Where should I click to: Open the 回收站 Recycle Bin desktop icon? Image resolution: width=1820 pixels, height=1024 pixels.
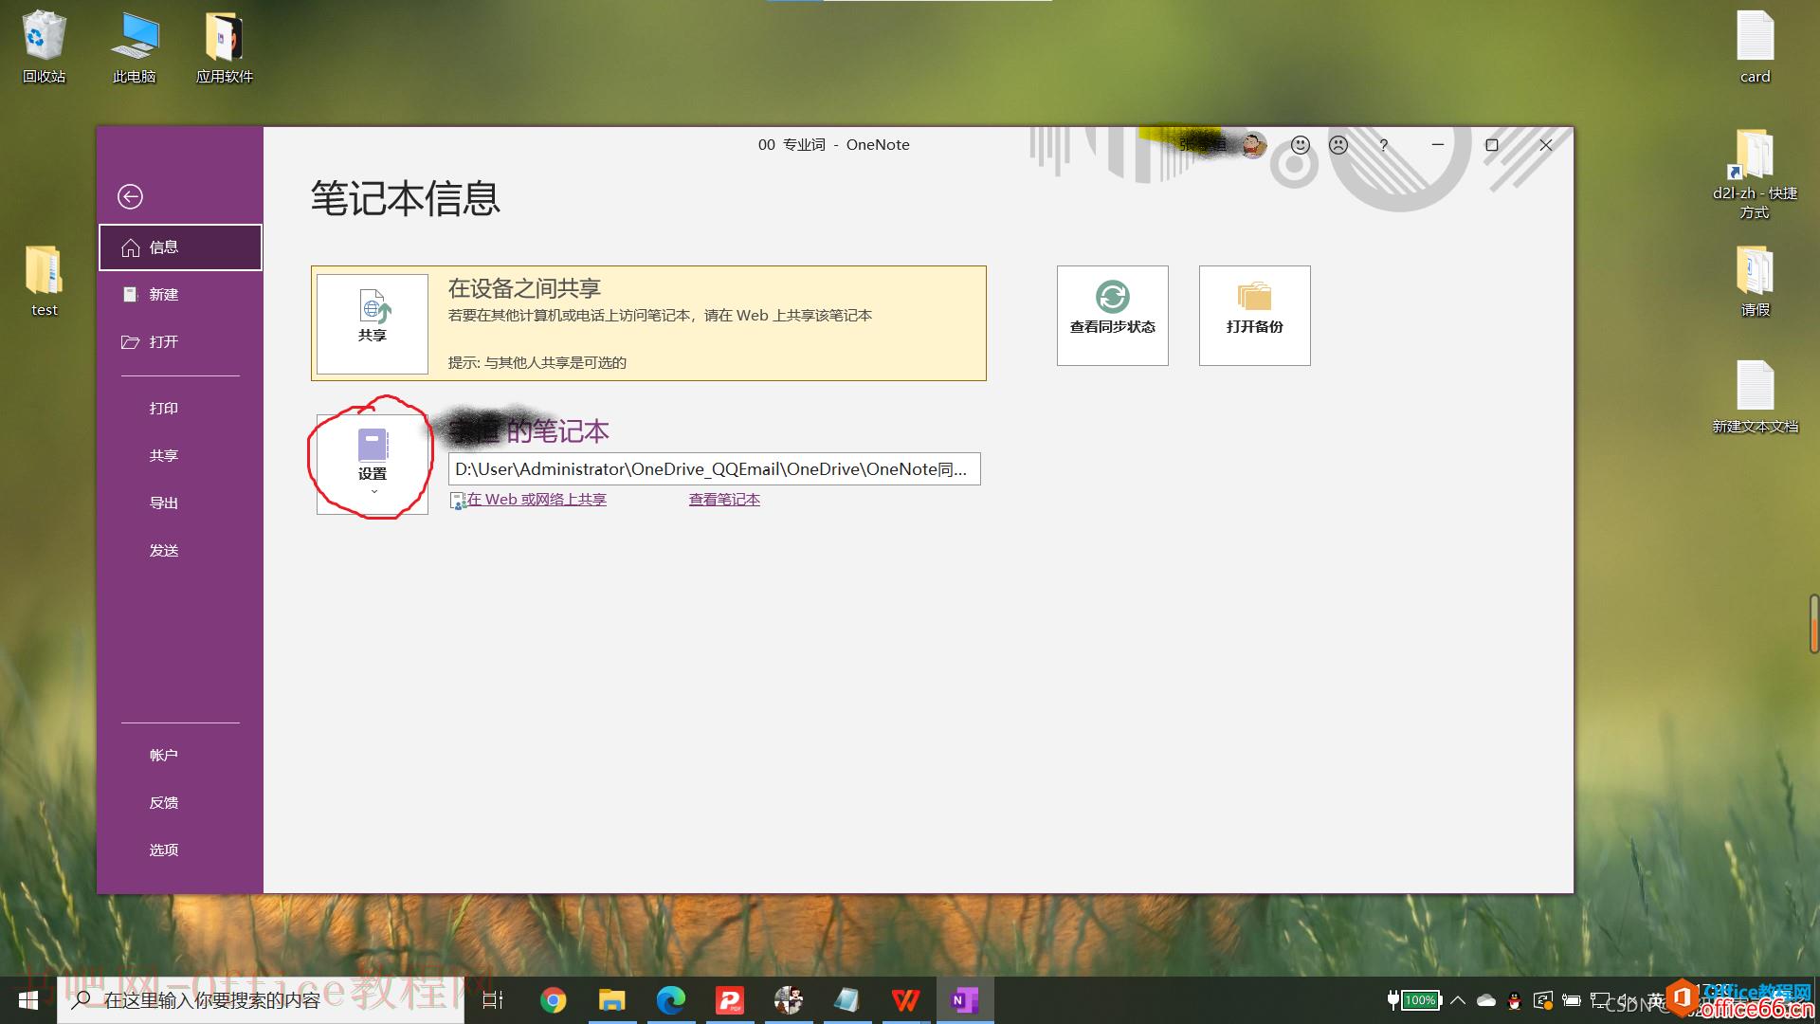click(x=44, y=47)
